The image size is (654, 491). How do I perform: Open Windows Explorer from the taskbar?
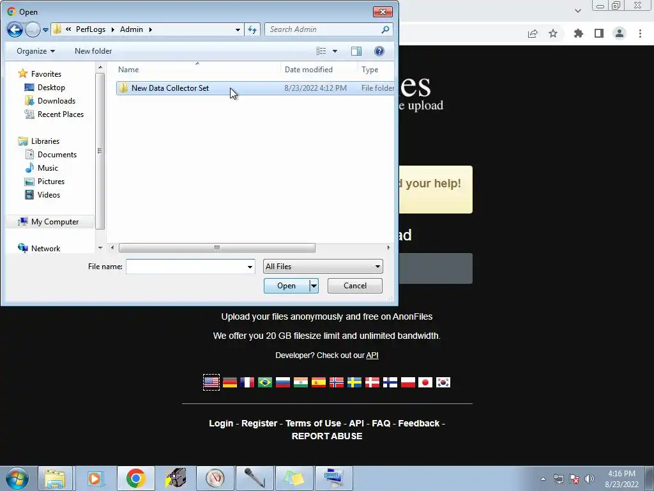[56, 478]
